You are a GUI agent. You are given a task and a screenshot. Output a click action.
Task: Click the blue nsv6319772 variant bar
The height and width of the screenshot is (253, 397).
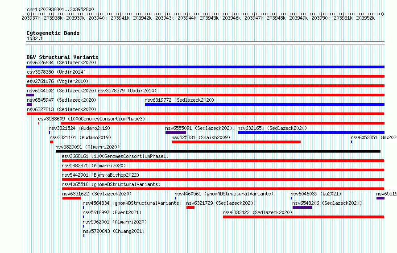[265, 104]
